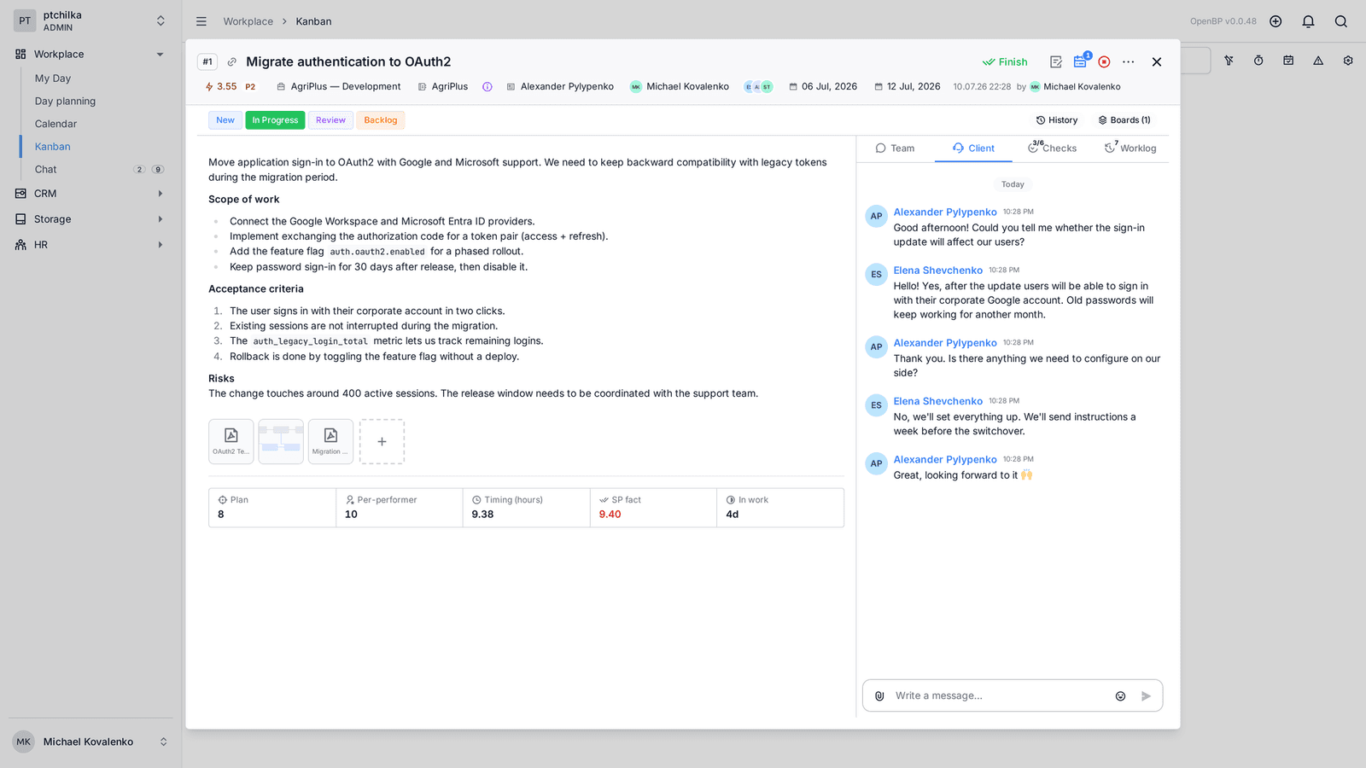Toggle the hamburger sidebar menu
This screenshot has height=768, width=1366.
tap(201, 21)
